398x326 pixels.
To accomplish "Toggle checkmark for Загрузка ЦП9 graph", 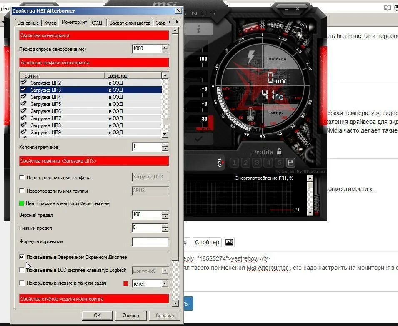I will click(x=24, y=132).
